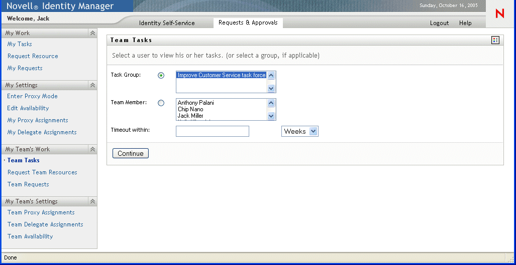Screen dimensions: 516x265
Task: Select the Task Group radio button
Action: coord(161,76)
